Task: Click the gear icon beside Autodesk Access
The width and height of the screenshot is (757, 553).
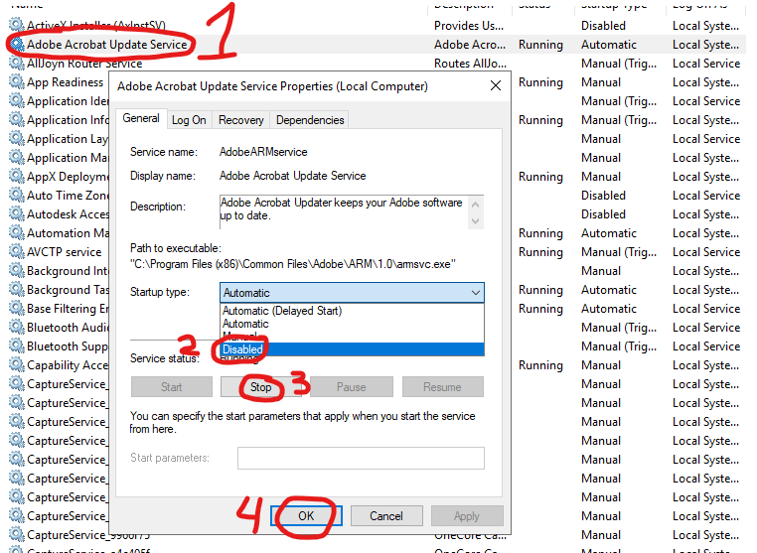Action: point(17,214)
